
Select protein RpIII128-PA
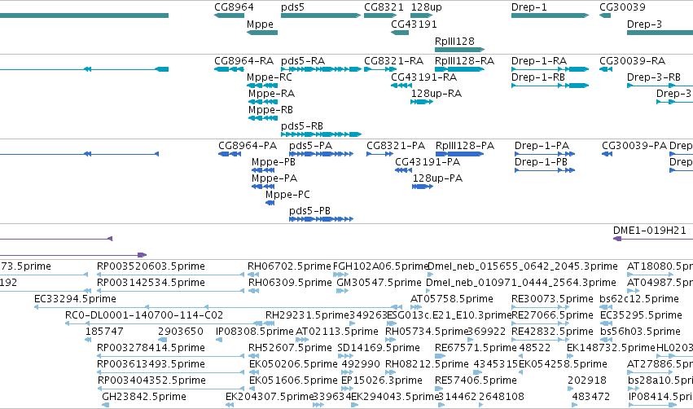coord(459,154)
